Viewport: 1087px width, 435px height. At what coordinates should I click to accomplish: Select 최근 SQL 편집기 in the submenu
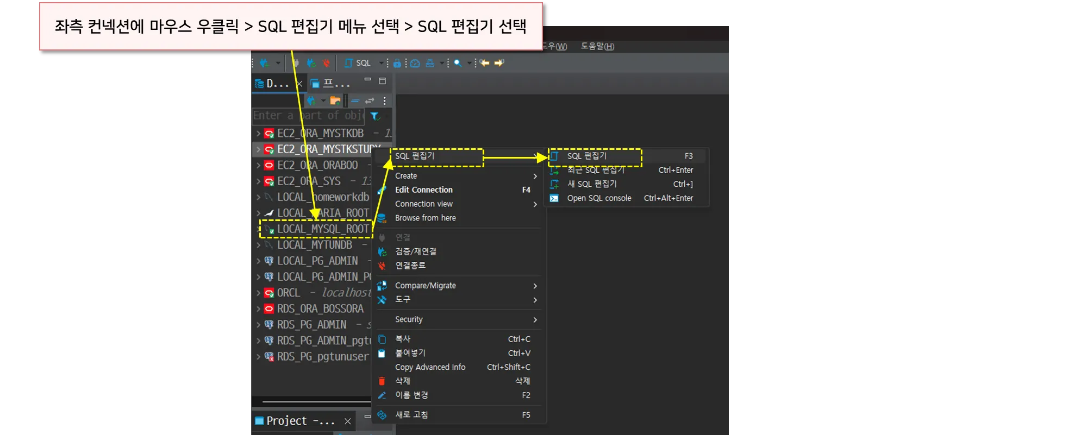click(626, 171)
